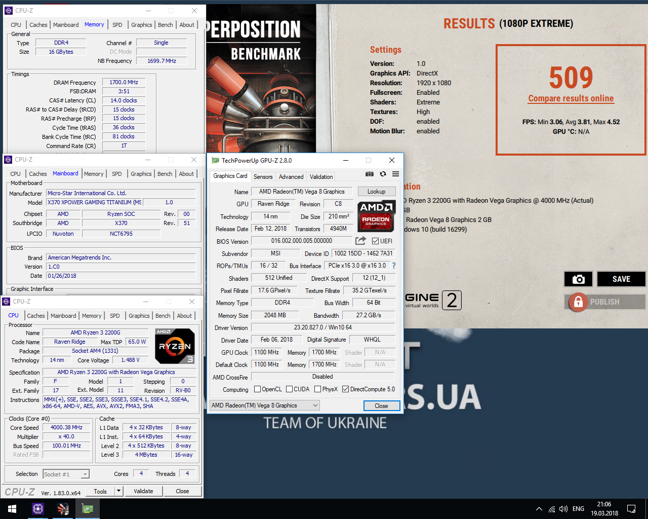
Task: Click the BIOS Version field in GPU-Z
Action: (302, 241)
